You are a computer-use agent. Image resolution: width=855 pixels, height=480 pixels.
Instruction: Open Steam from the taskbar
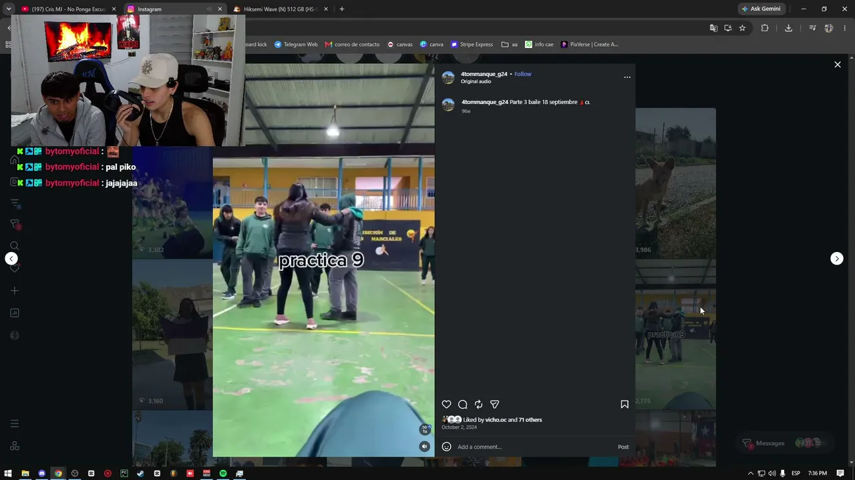point(140,473)
